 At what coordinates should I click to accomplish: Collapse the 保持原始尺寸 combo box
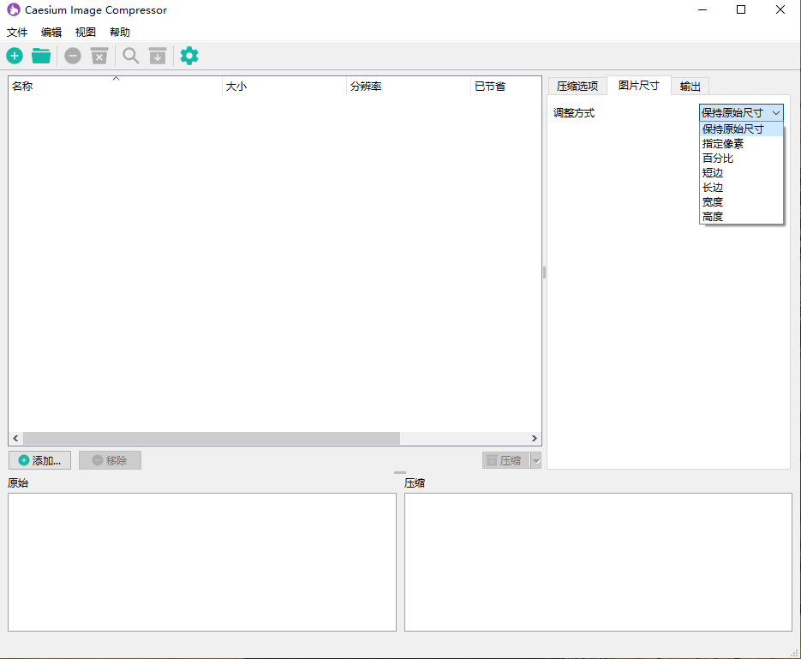tap(741, 113)
